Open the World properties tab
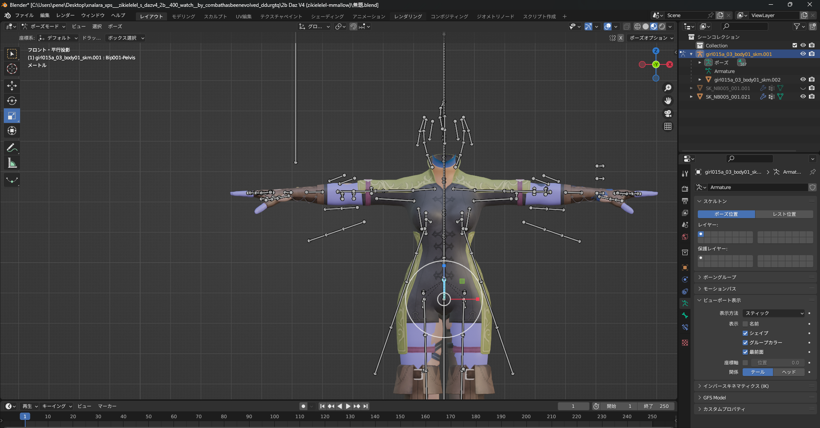 (685, 236)
